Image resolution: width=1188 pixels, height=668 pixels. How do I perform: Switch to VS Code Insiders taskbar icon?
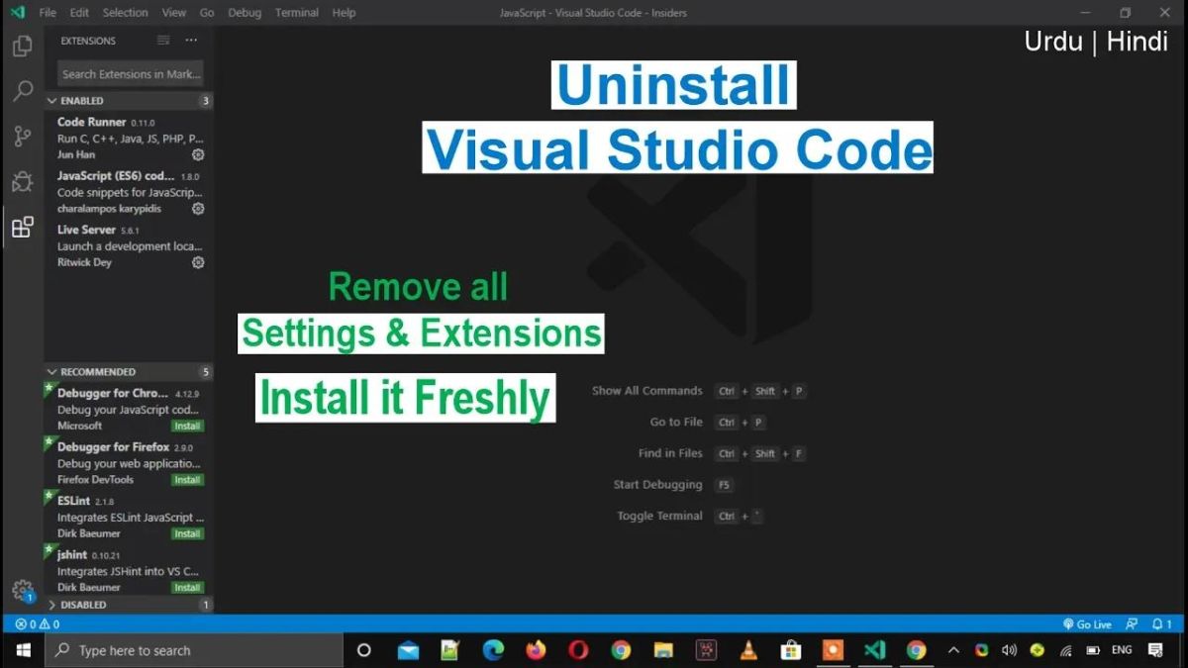[x=874, y=650]
